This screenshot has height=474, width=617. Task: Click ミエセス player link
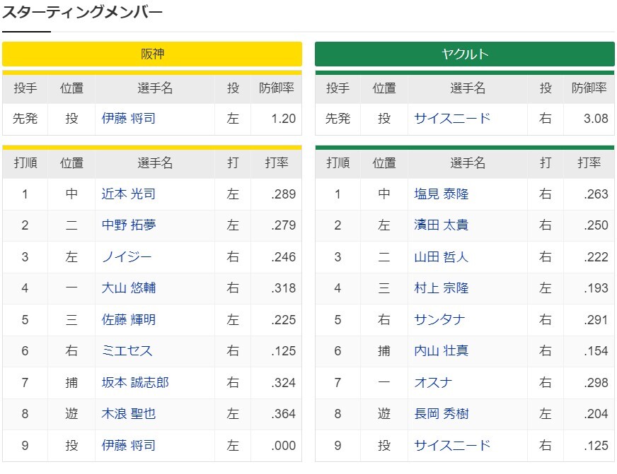tap(127, 350)
